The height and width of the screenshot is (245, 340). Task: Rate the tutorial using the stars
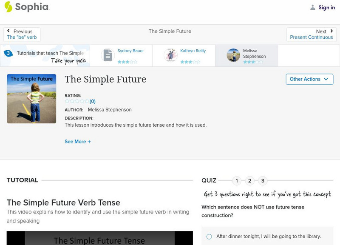click(x=77, y=101)
